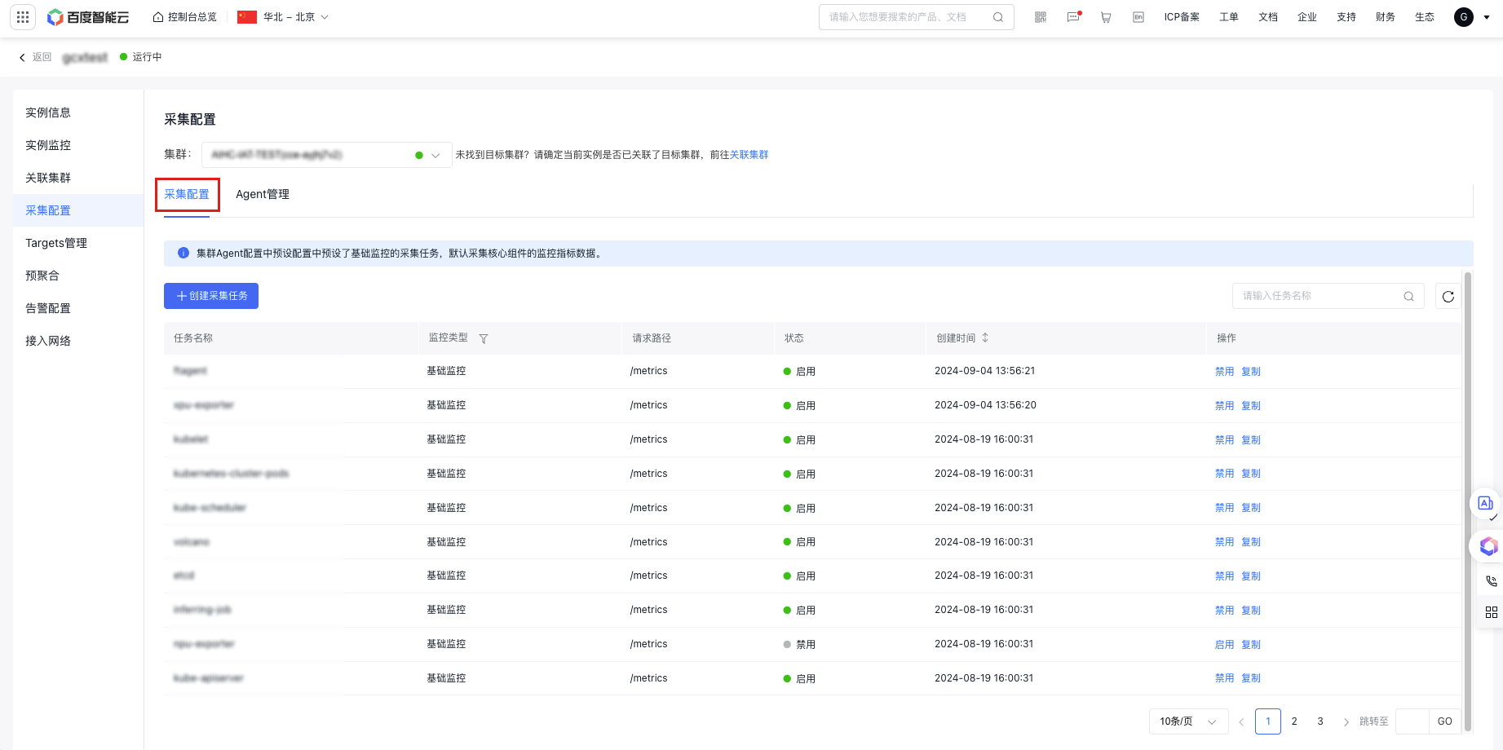This screenshot has height=750, width=1503.
Task: Open 关联集群 in sidebar
Action: click(x=48, y=178)
